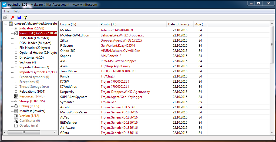This screenshot has height=142, width=276.
Task: Toggle the box beside Sections (4)
Action: click(16, 62)
